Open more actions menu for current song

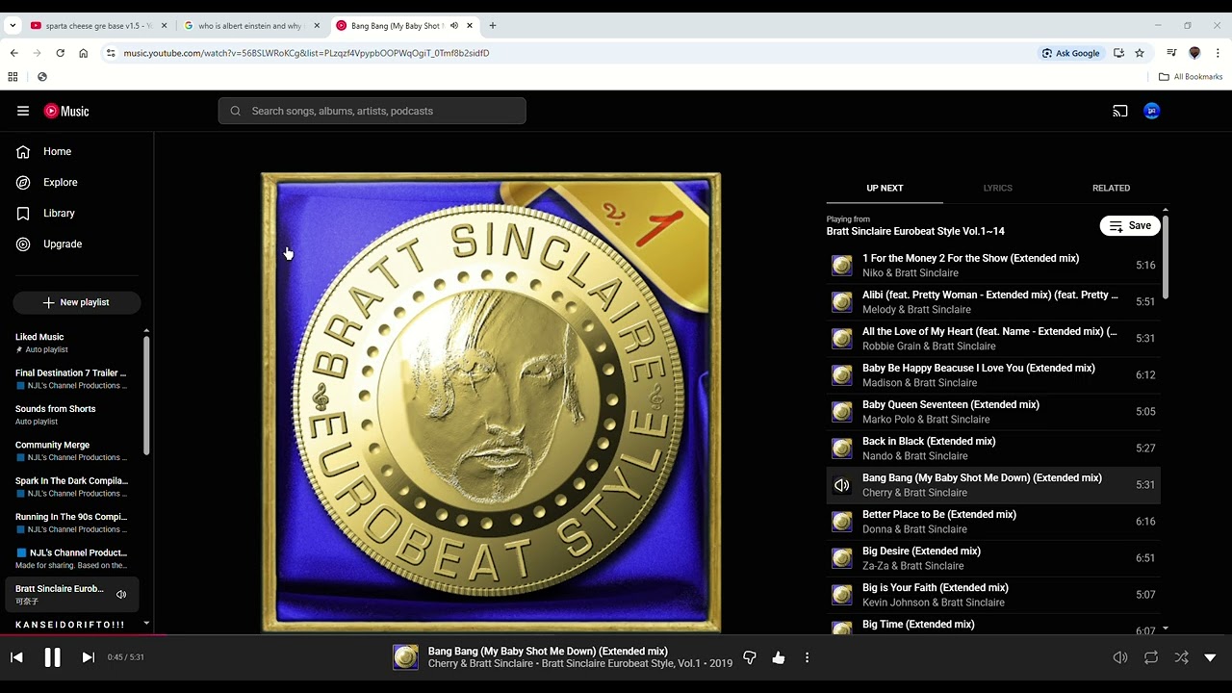pyautogui.click(x=807, y=657)
